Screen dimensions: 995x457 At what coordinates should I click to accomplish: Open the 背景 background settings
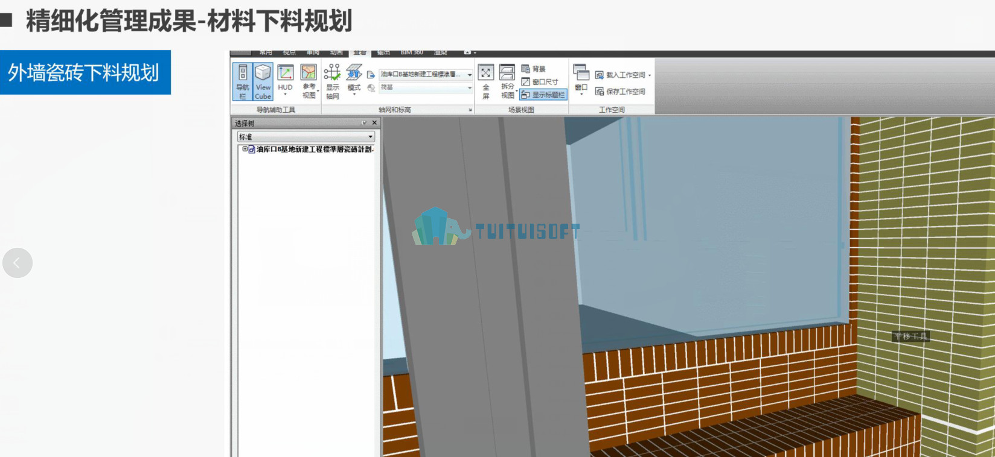tap(533, 69)
